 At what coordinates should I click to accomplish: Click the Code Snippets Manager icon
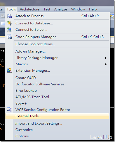(9, 37)
